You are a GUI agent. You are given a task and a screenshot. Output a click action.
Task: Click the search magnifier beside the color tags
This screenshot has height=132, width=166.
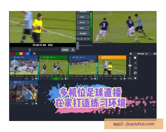pyautogui.click(x=34, y=53)
